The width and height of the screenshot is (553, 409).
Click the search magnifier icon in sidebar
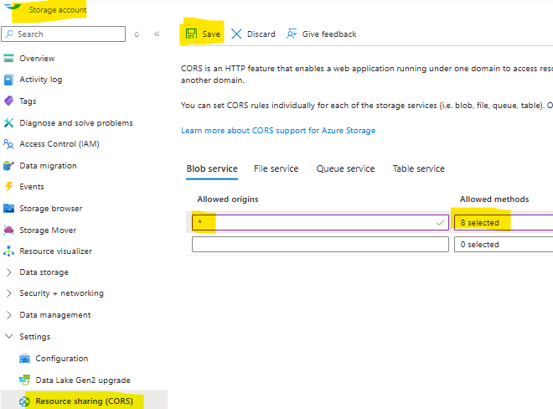pos(9,34)
